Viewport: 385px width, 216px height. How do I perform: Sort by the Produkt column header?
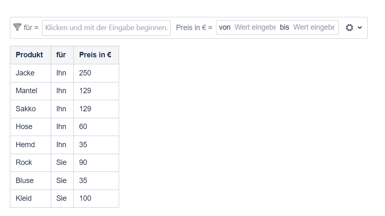pos(29,55)
